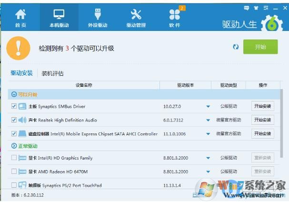Open the 驱动管理 driver management tab

136,18
